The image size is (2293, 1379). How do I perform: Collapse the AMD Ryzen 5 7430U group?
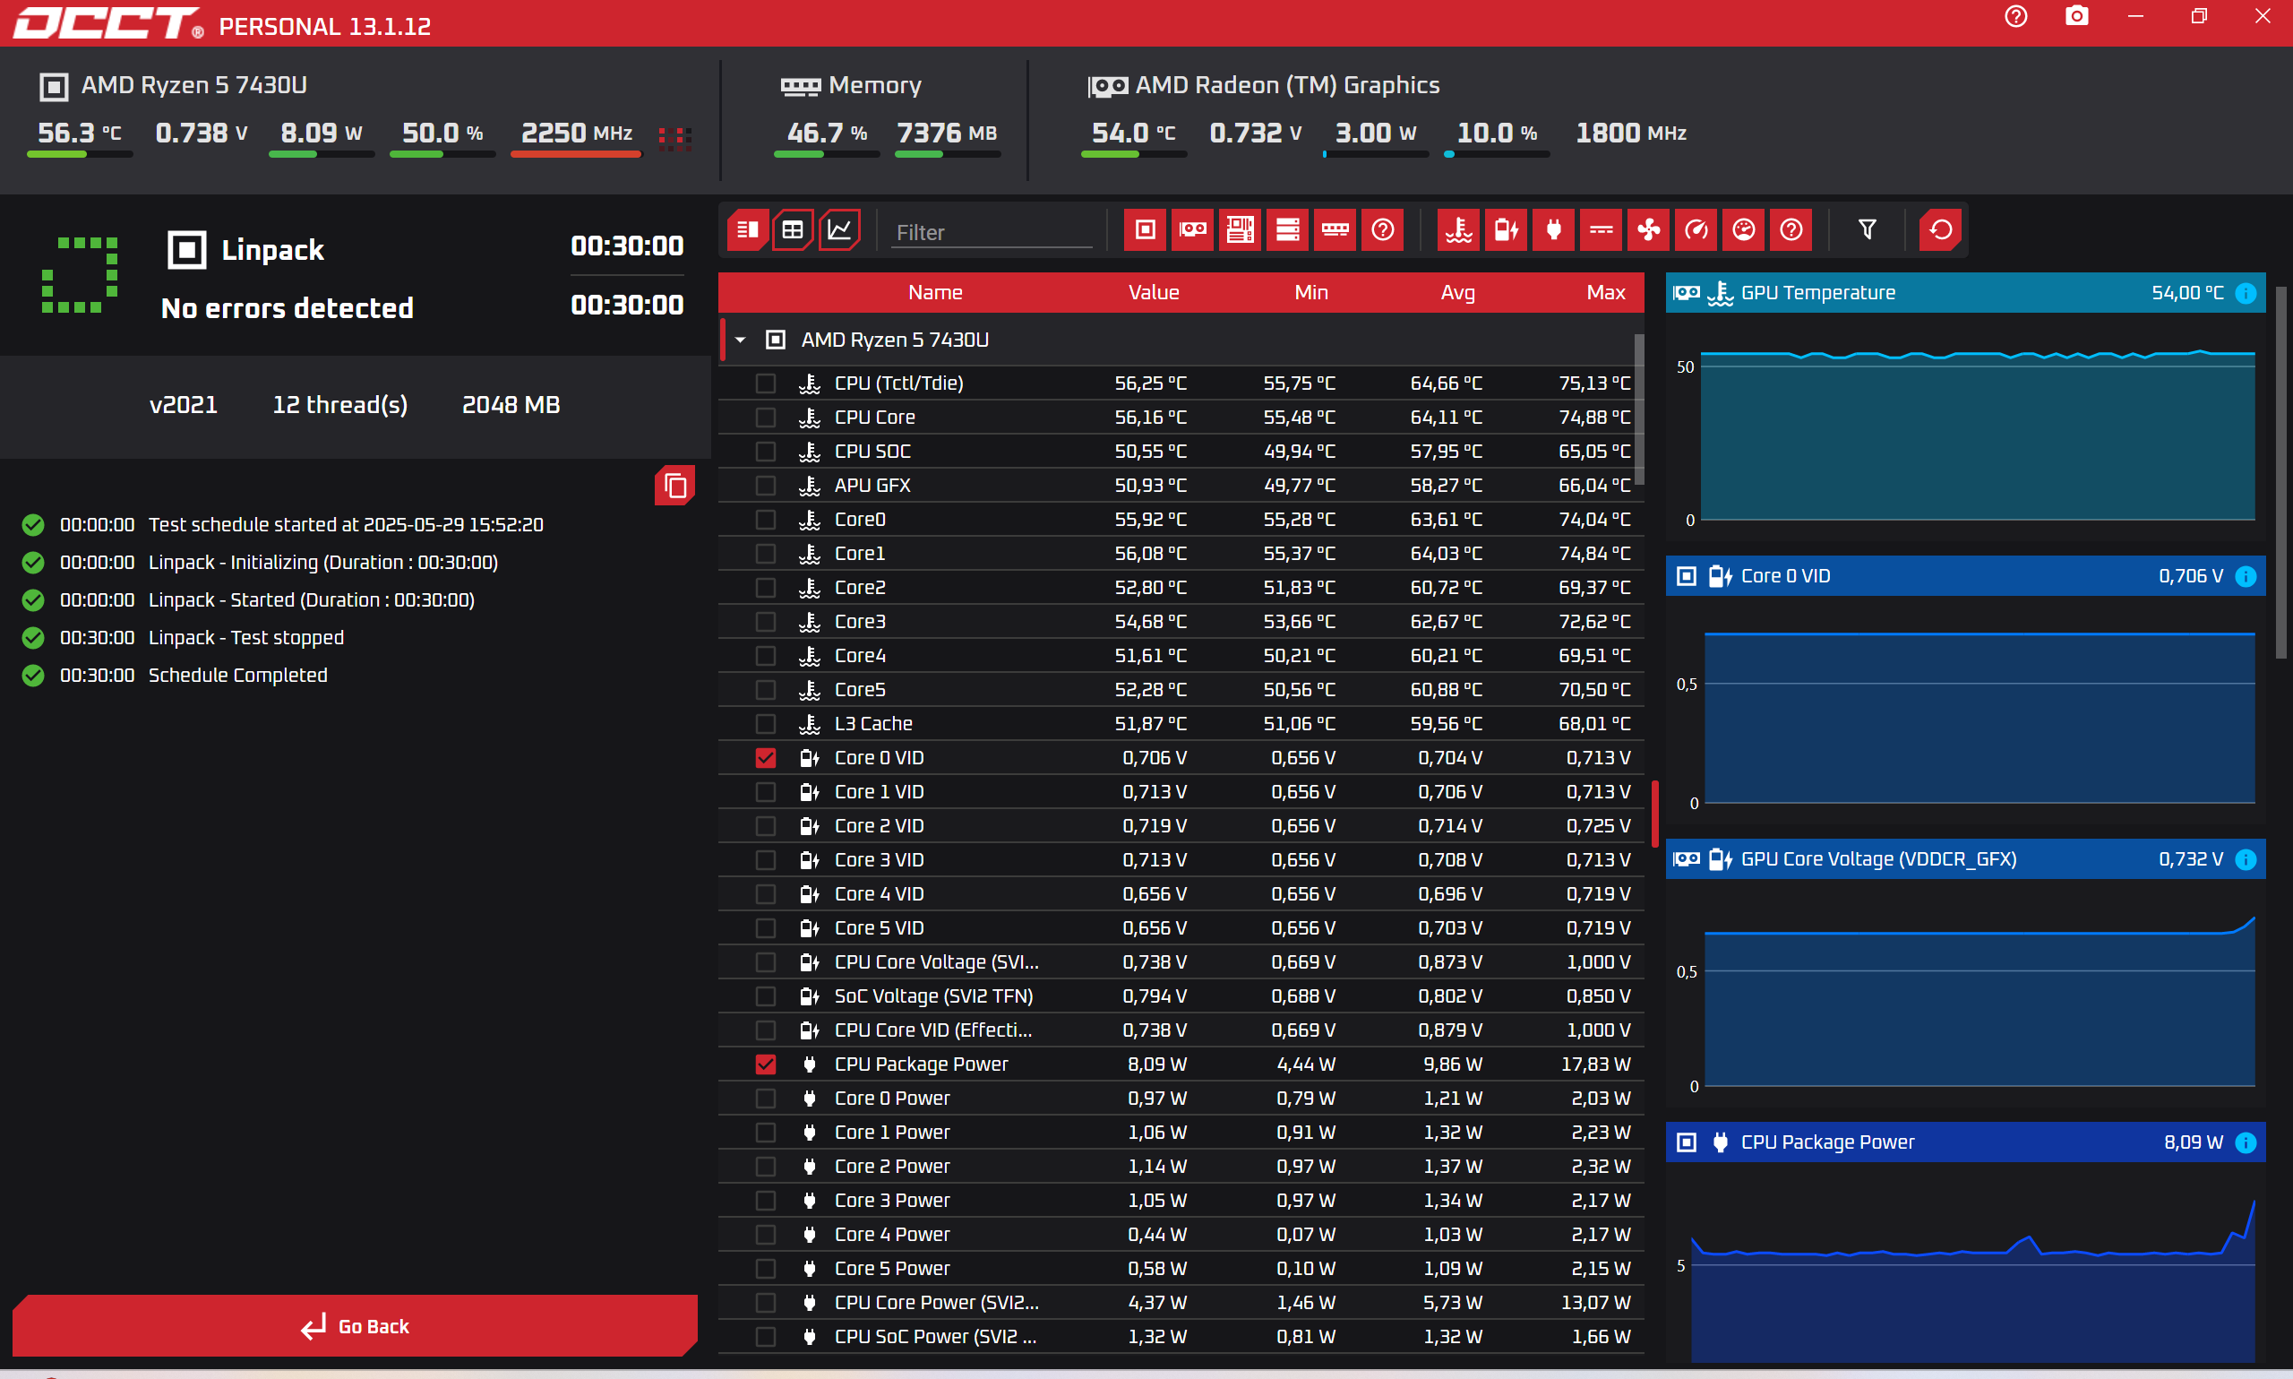pos(740,340)
